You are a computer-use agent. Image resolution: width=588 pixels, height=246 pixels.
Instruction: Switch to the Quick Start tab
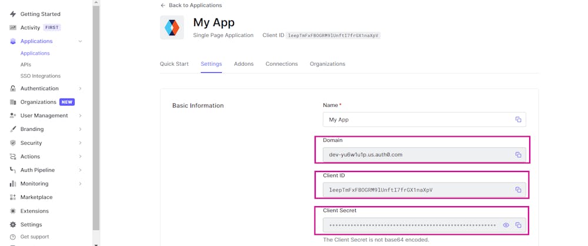point(174,64)
